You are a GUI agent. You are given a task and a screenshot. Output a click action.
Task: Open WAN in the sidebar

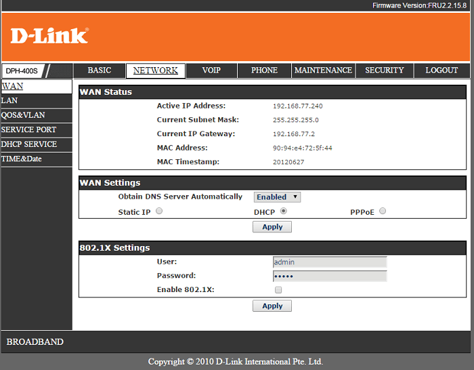pyautogui.click(x=37, y=87)
